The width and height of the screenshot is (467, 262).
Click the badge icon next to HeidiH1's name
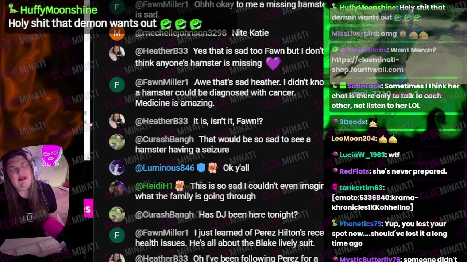pyautogui.click(x=180, y=186)
